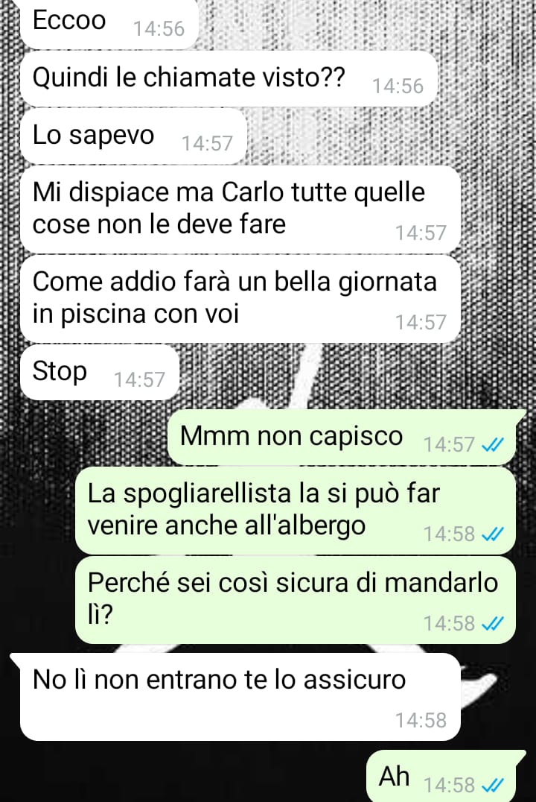The image size is (536, 802).
Task: Click read ticks on 'Perché sei così sicura' message
Action: coord(493,624)
